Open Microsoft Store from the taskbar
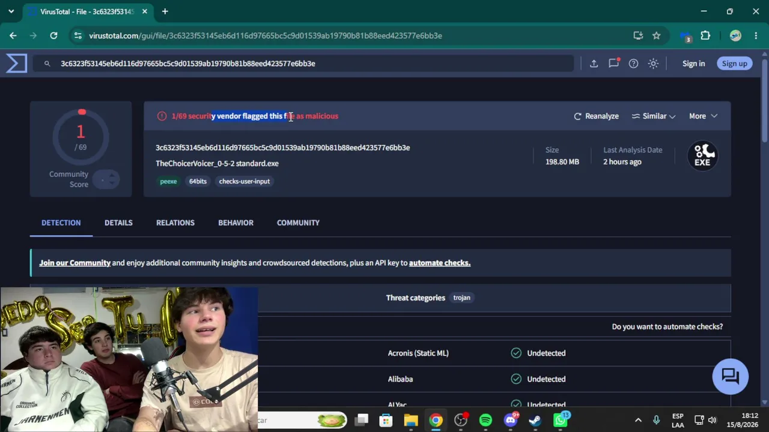769x432 pixels. tap(386, 420)
